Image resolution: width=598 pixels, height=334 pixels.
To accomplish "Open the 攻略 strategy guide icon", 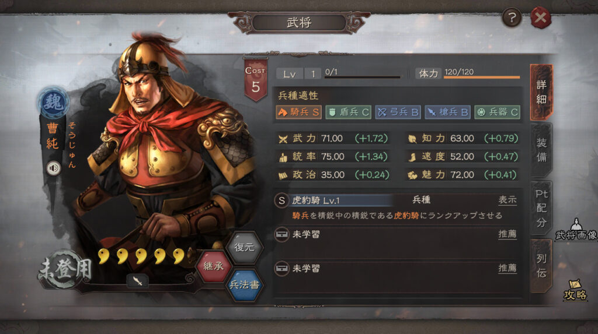I will click(575, 290).
